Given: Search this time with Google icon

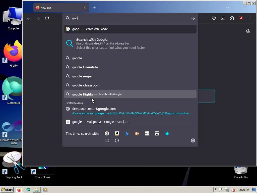Looking at the screenshot, I should point(107,133).
